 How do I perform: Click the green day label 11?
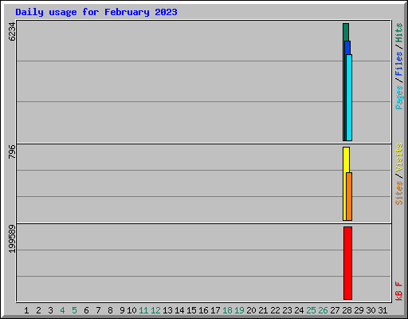[x=143, y=310]
